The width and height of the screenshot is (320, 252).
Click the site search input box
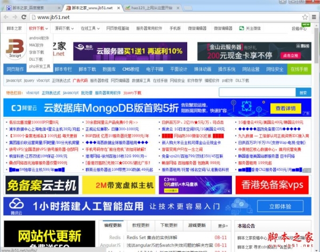(x=257, y=92)
